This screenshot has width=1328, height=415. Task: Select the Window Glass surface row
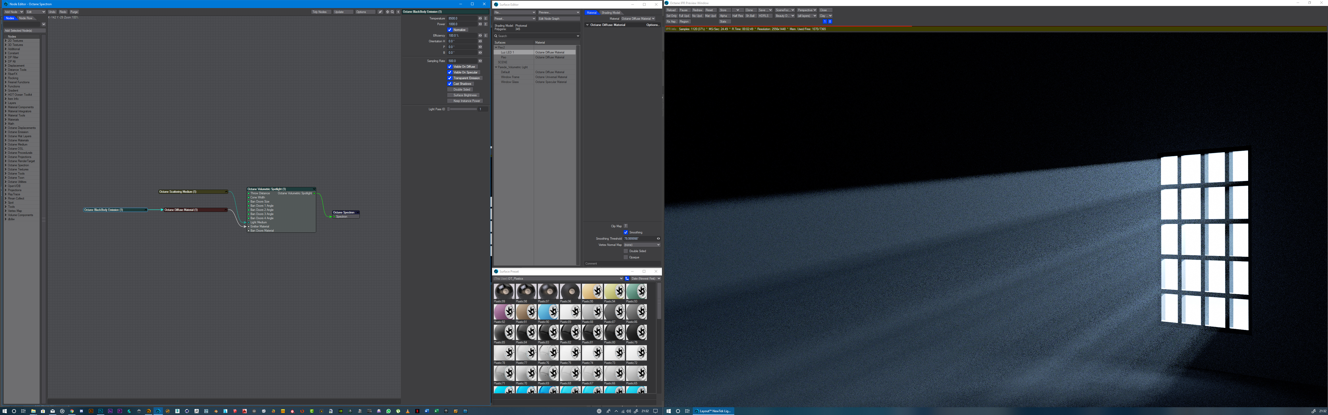pos(510,82)
